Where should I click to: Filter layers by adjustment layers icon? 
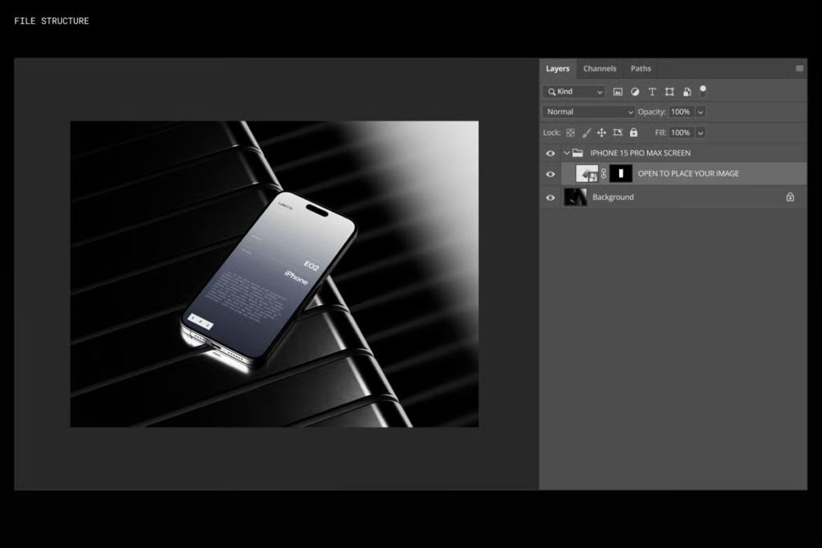pyautogui.click(x=635, y=91)
